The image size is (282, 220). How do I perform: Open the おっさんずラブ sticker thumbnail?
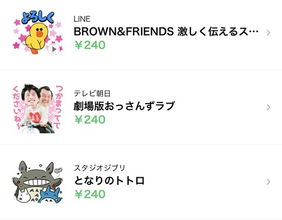tap(38, 108)
